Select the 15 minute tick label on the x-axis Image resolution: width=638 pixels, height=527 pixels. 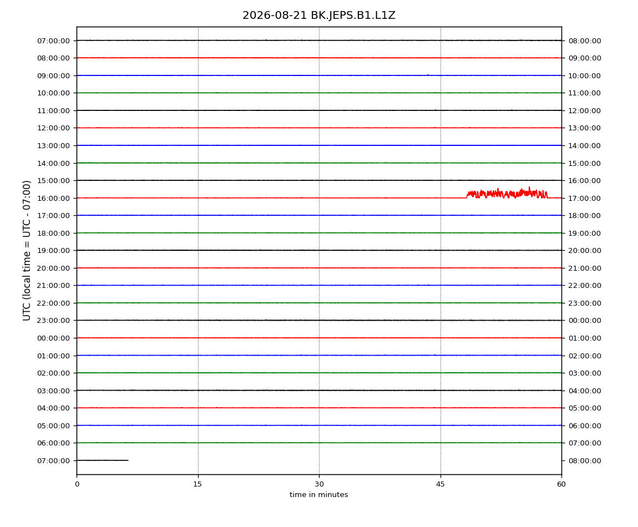tap(198, 484)
